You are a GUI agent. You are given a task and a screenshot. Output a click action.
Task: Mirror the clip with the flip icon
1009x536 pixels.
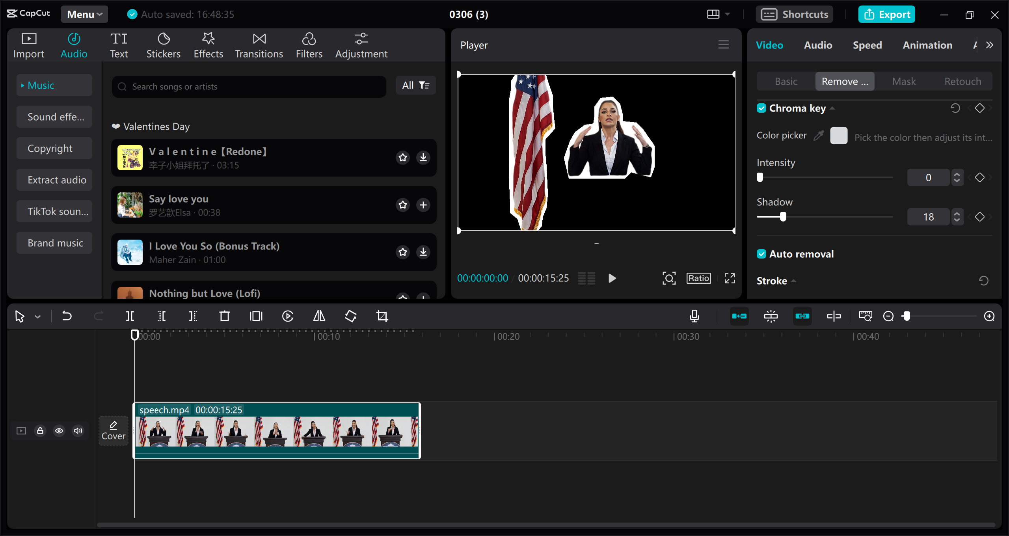[319, 316]
